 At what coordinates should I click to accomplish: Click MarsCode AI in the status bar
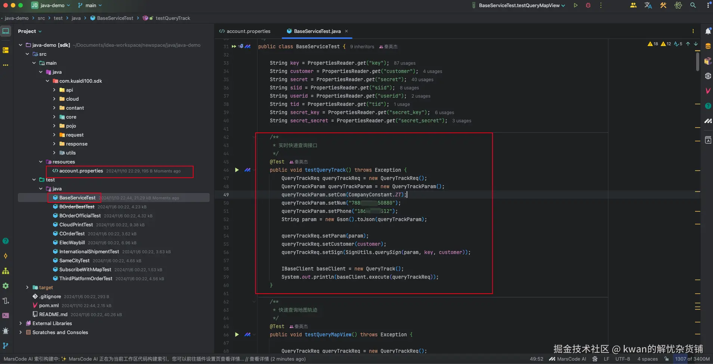tap(568, 359)
